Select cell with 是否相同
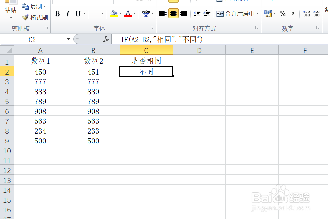 146,61
